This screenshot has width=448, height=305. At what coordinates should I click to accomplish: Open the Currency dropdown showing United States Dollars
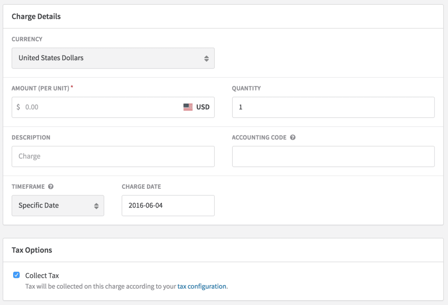point(113,58)
